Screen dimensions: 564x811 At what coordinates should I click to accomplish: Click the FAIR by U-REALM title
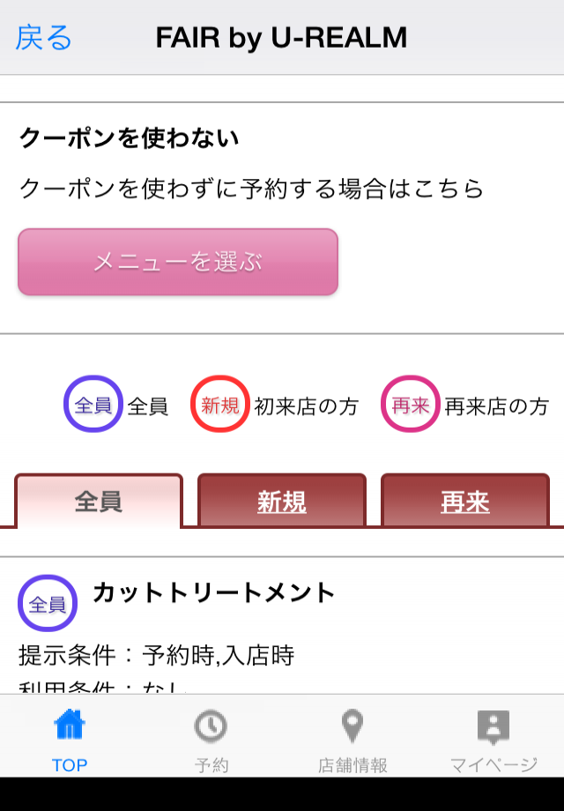[281, 38]
